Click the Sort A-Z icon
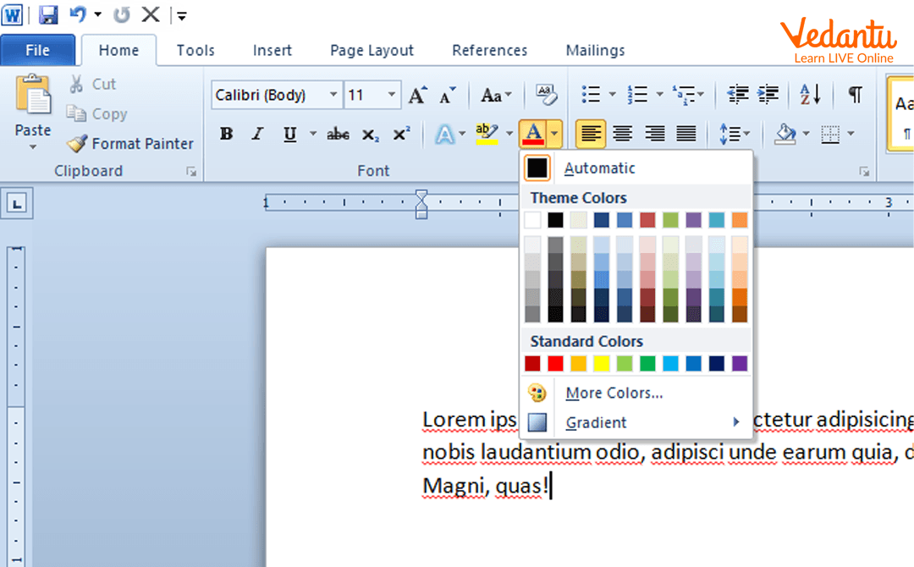This screenshot has width=914, height=567. (810, 95)
